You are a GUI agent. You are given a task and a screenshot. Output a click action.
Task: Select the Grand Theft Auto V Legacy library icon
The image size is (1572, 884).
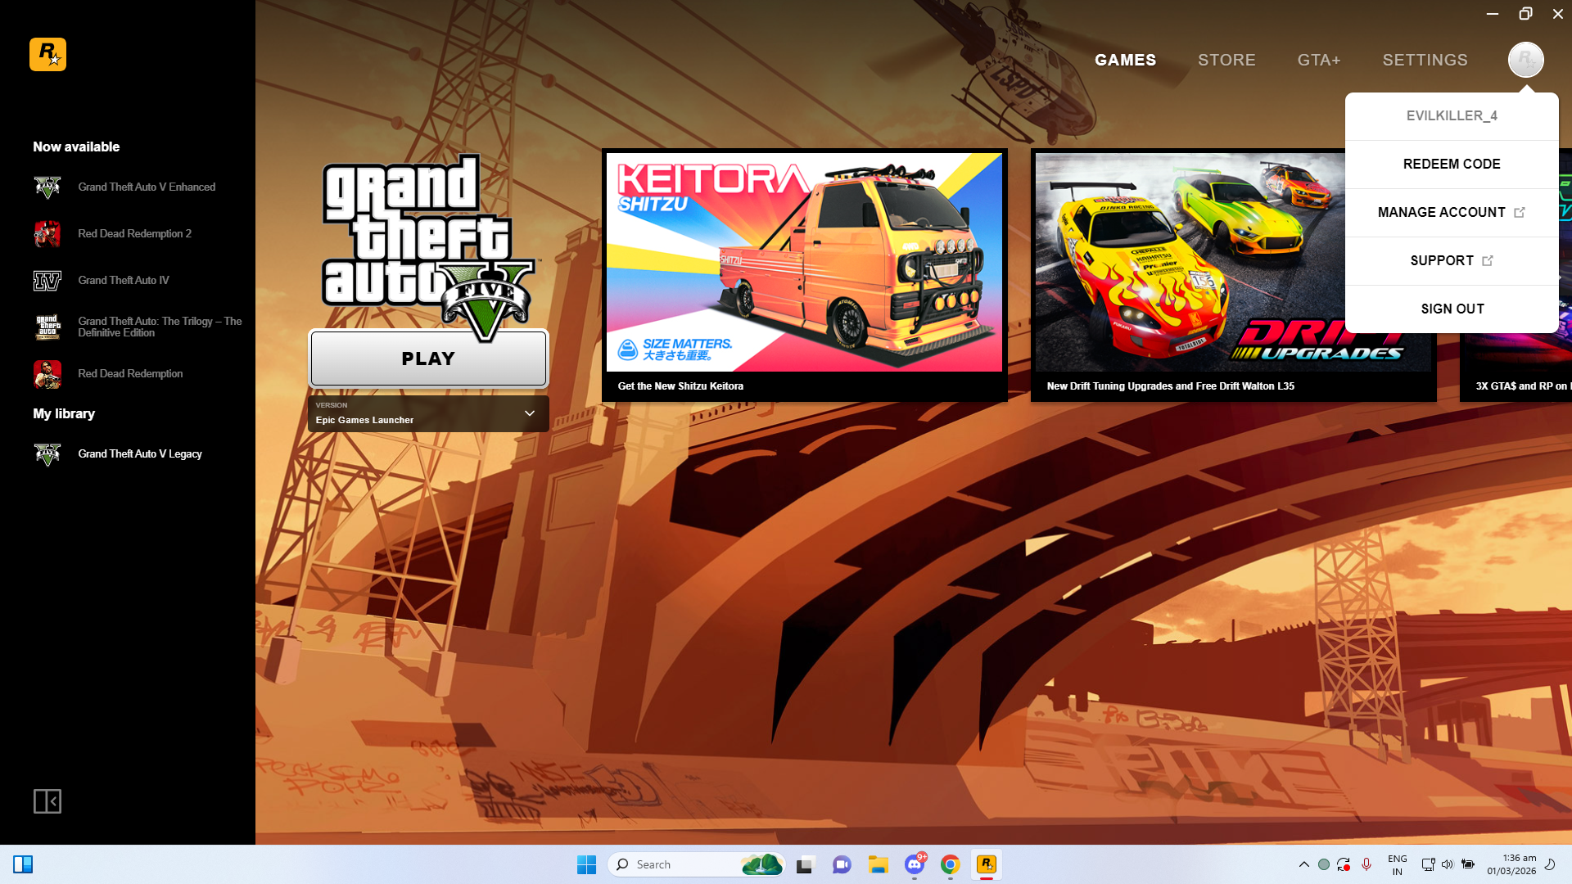47,454
